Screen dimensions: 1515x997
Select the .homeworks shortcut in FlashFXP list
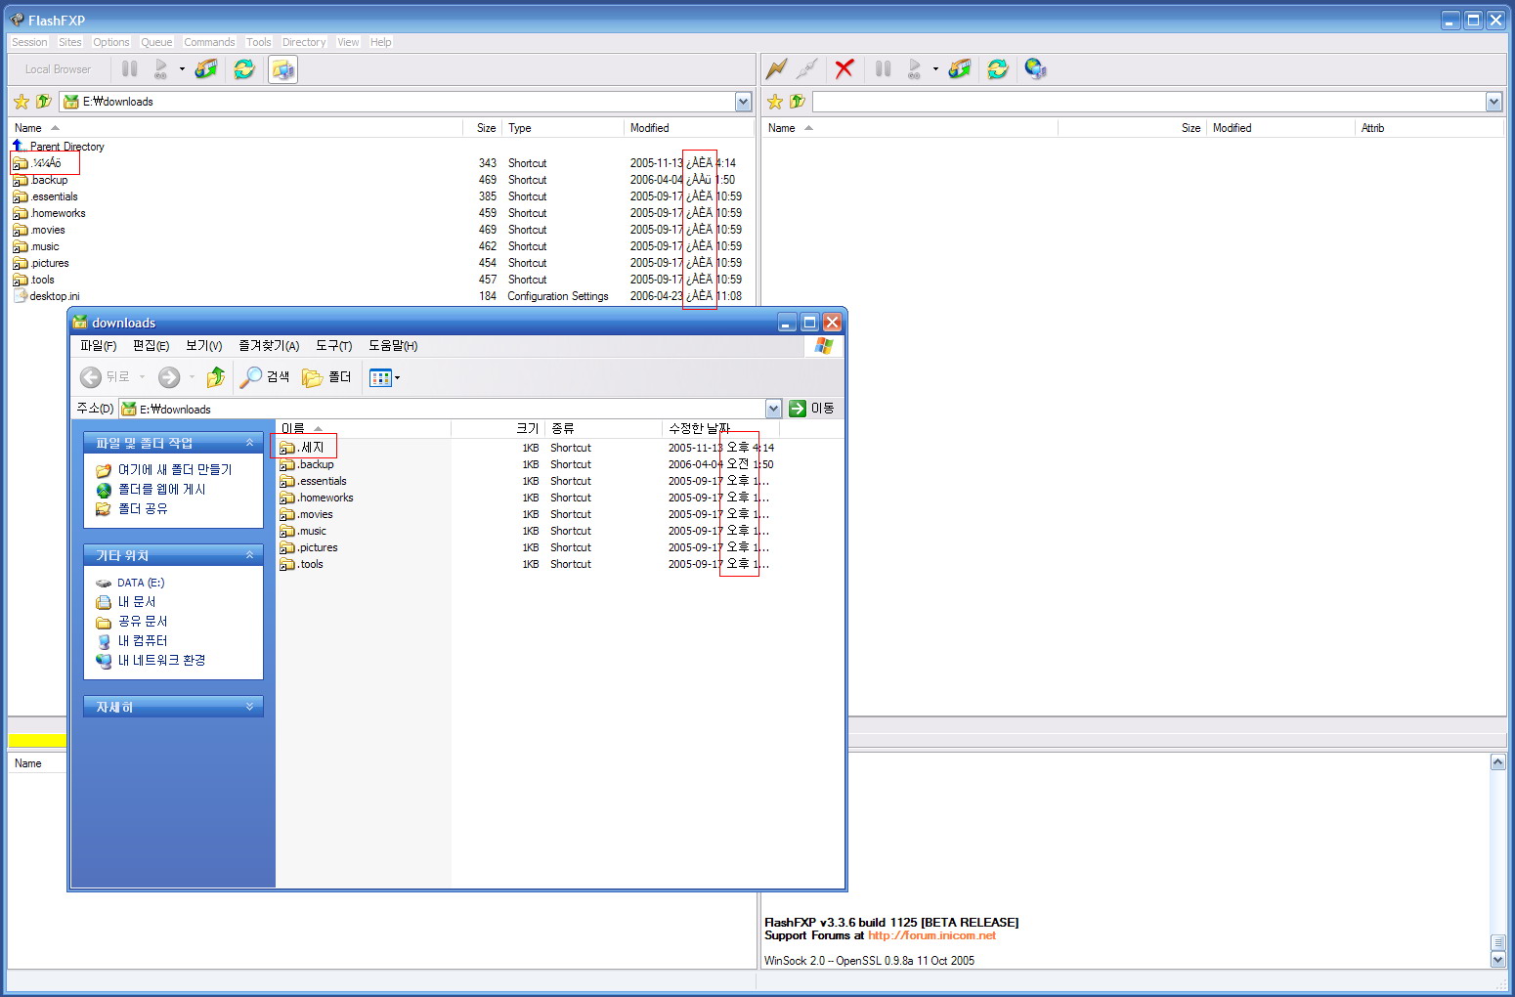click(x=58, y=213)
